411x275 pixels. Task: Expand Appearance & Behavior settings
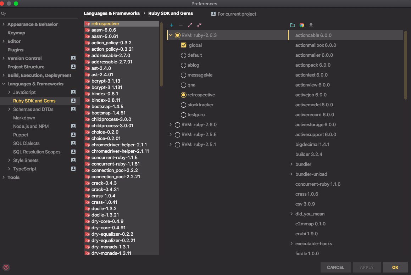tap(4, 24)
